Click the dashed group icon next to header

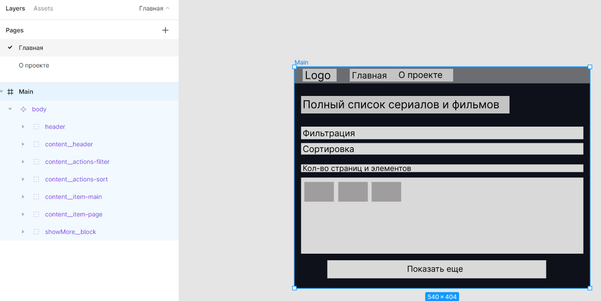coord(36,127)
